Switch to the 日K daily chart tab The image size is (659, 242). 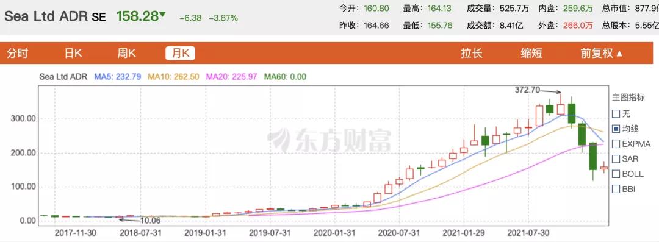tap(73, 54)
